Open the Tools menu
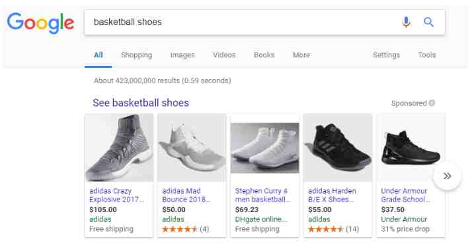This screenshot has width=470, height=249. coord(427,55)
